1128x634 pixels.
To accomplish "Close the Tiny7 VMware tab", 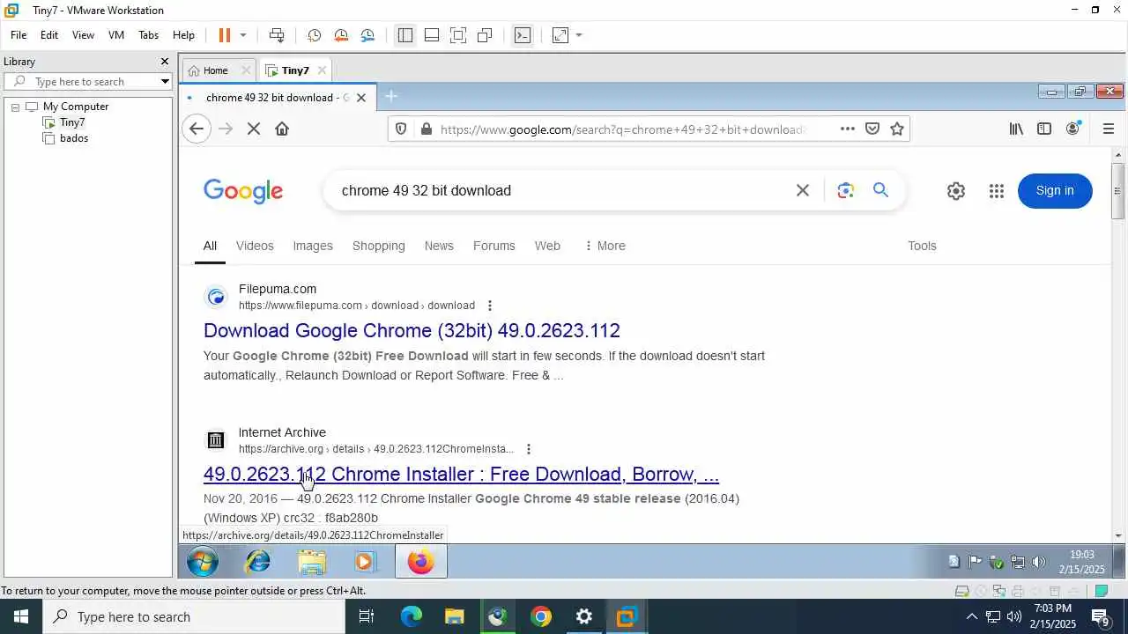I will pyautogui.click(x=322, y=70).
